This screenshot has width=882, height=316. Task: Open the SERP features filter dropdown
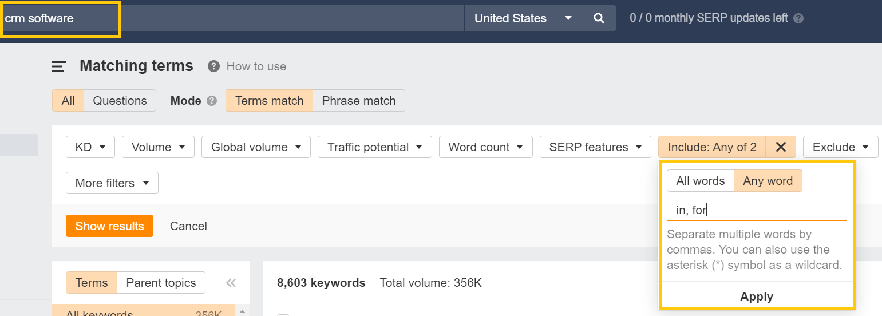pyautogui.click(x=595, y=147)
